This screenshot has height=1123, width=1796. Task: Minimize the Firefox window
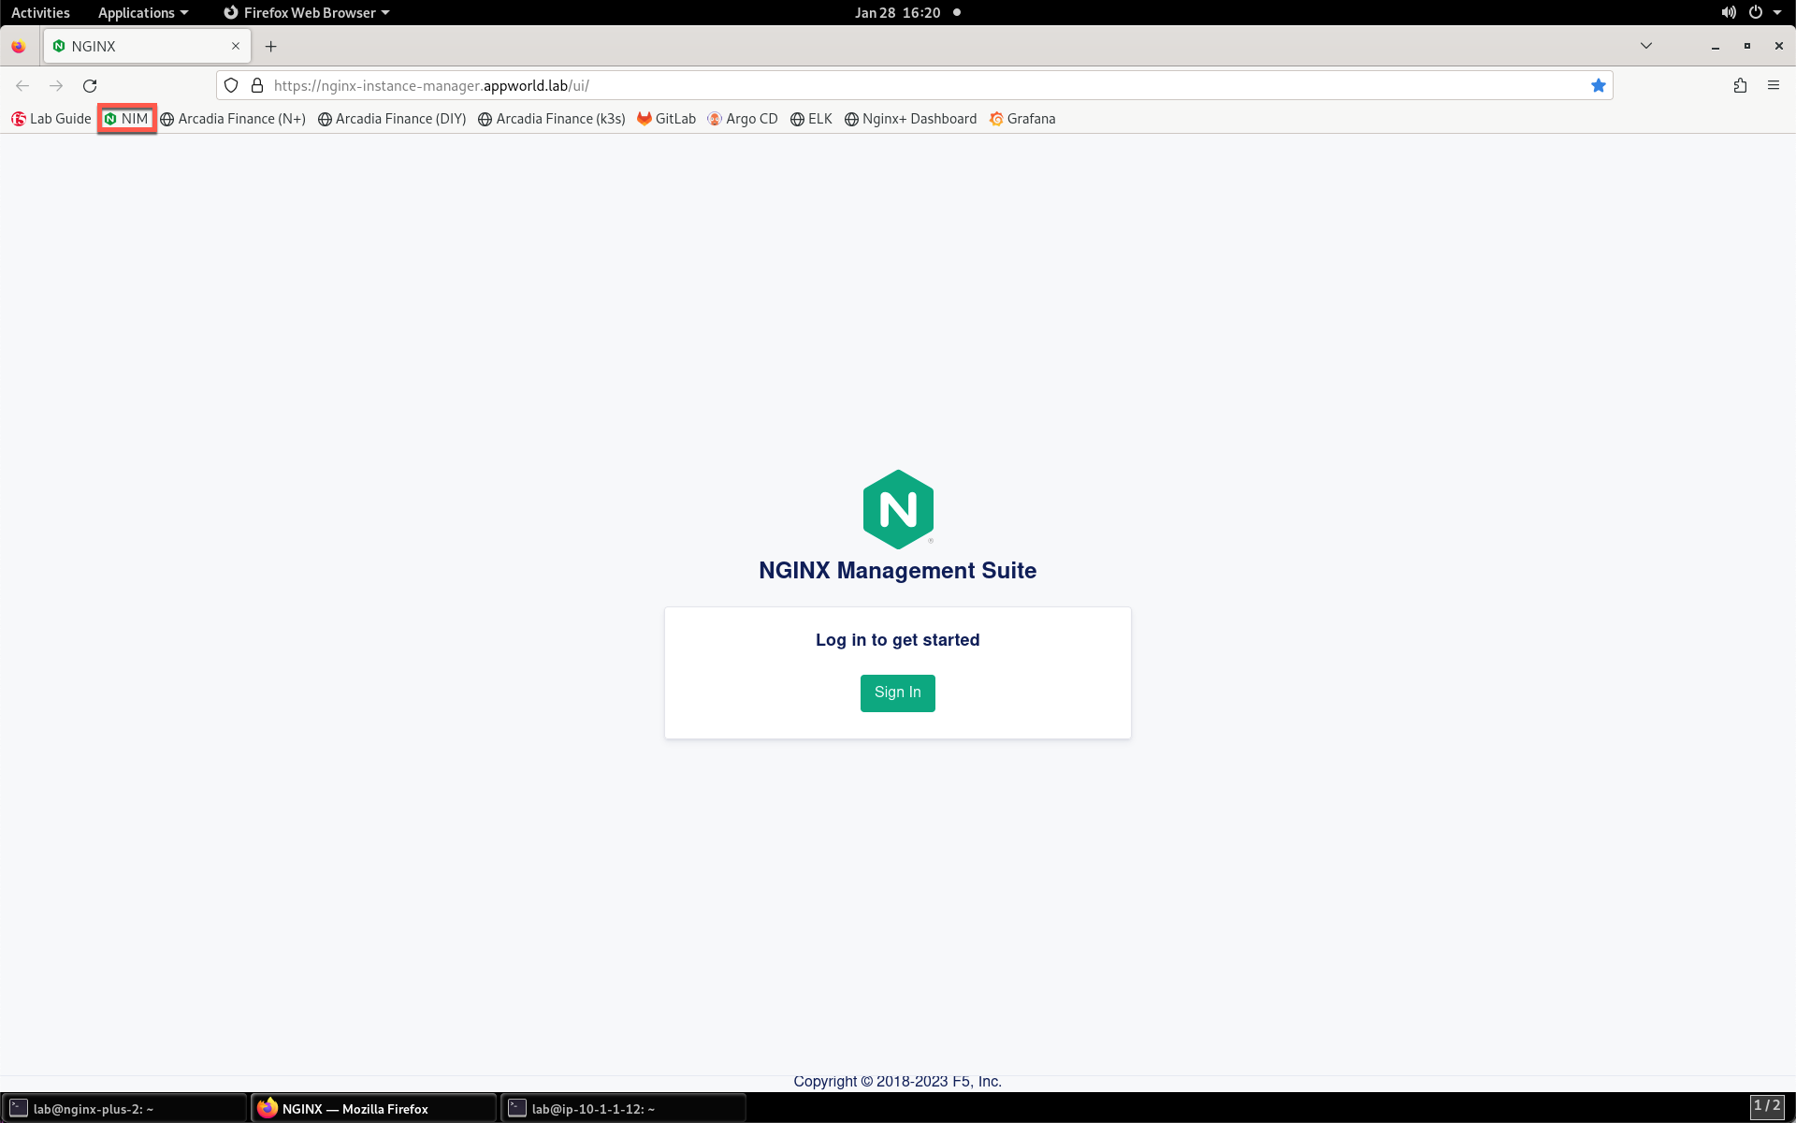(x=1716, y=46)
